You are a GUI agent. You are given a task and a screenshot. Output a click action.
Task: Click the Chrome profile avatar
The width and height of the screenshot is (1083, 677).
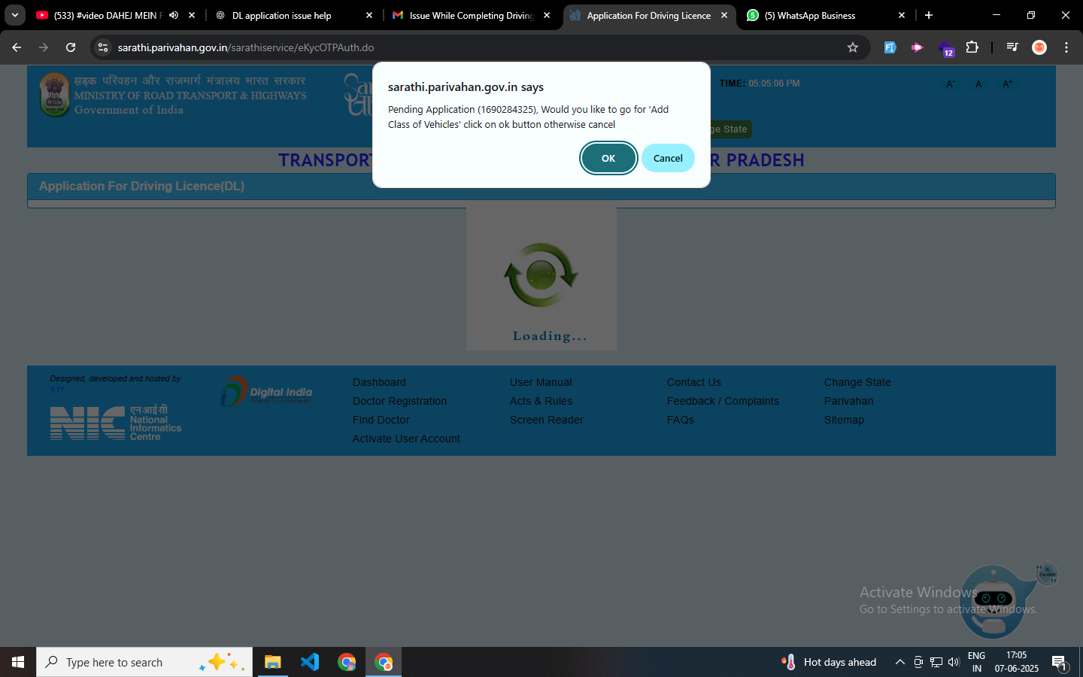tap(1039, 47)
